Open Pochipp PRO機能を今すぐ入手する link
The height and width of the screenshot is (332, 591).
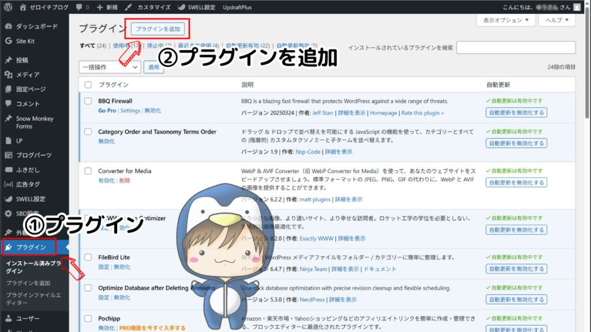152,328
